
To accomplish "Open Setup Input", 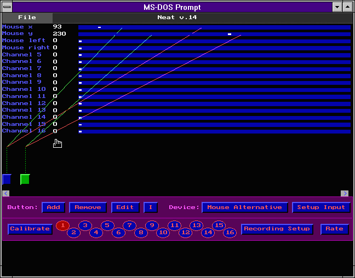I will (x=321, y=207).
